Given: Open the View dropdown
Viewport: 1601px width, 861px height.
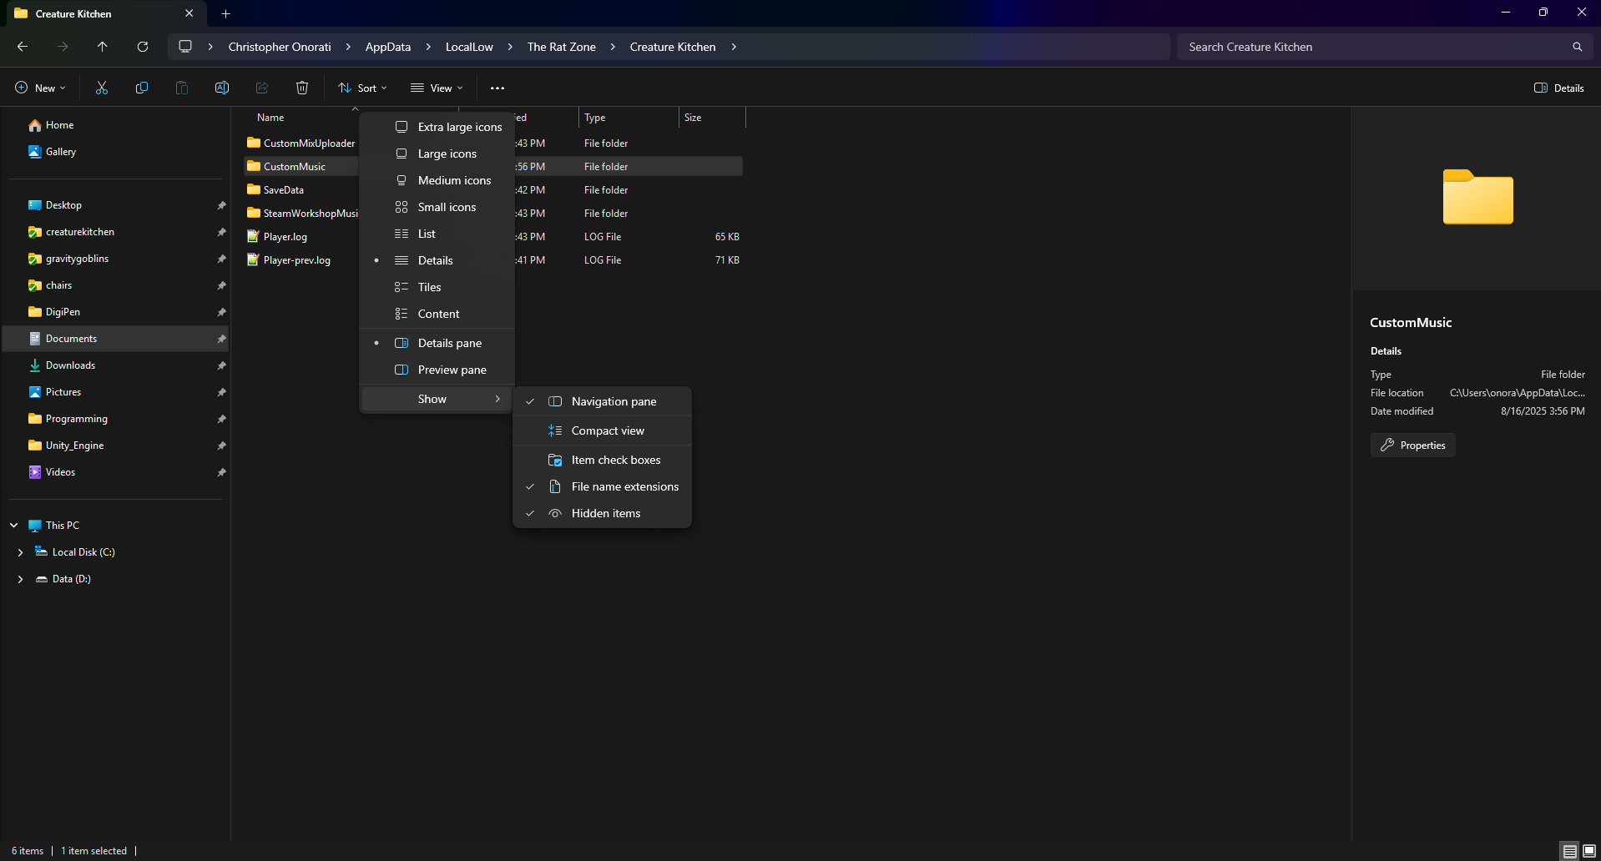Looking at the screenshot, I should point(437,88).
